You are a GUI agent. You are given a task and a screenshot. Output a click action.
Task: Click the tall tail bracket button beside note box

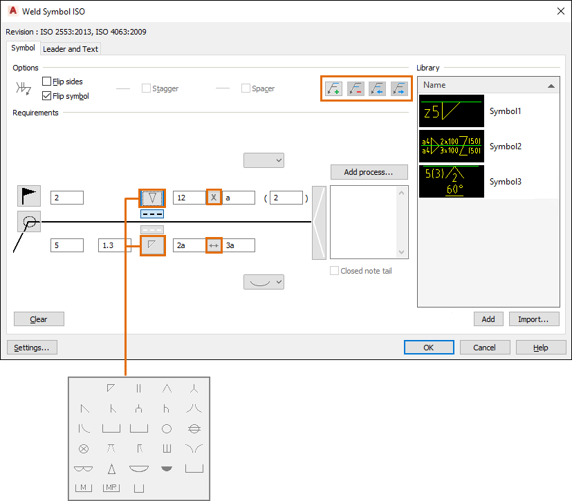(x=319, y=223)
